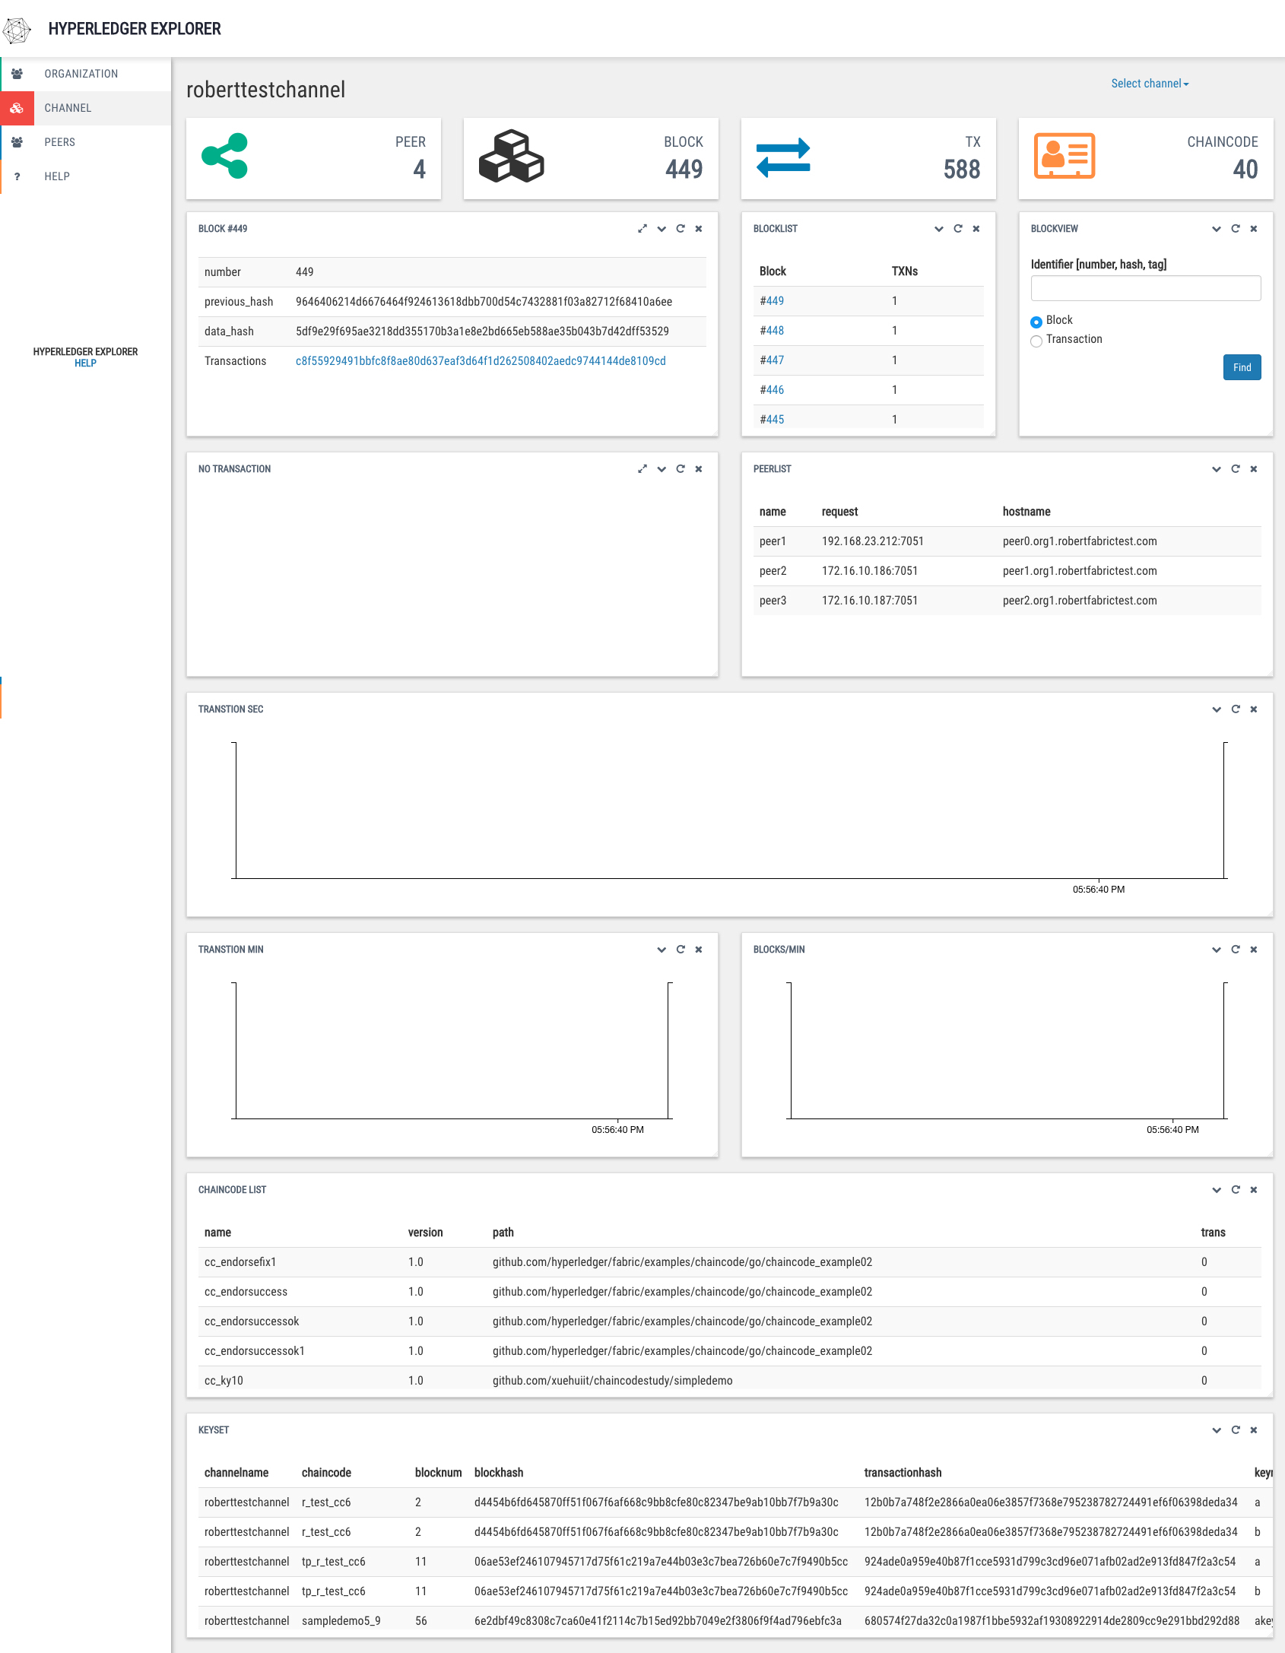
Task: Collapse the Block #449 panel
Action: coord(662,229)
